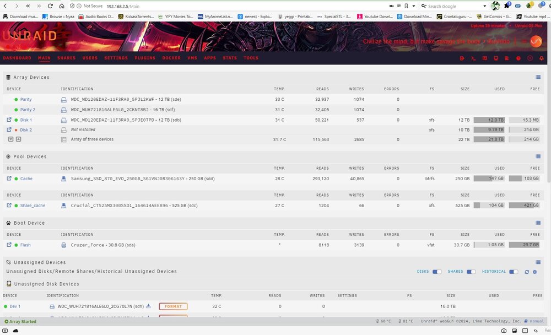Click the Format button for Dev 1
The width and height of the screenshot is (551, 335).
click(x=173, y=306)
